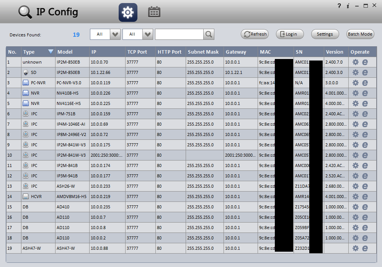Open web page icon for 10.0.0.70
382x267 pixels.
point(365,62)
